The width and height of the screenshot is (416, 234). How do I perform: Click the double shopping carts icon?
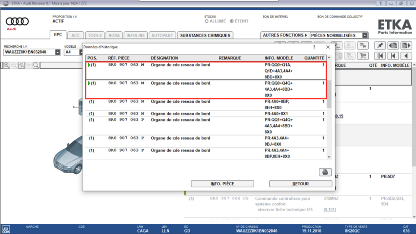coord(363,46)
